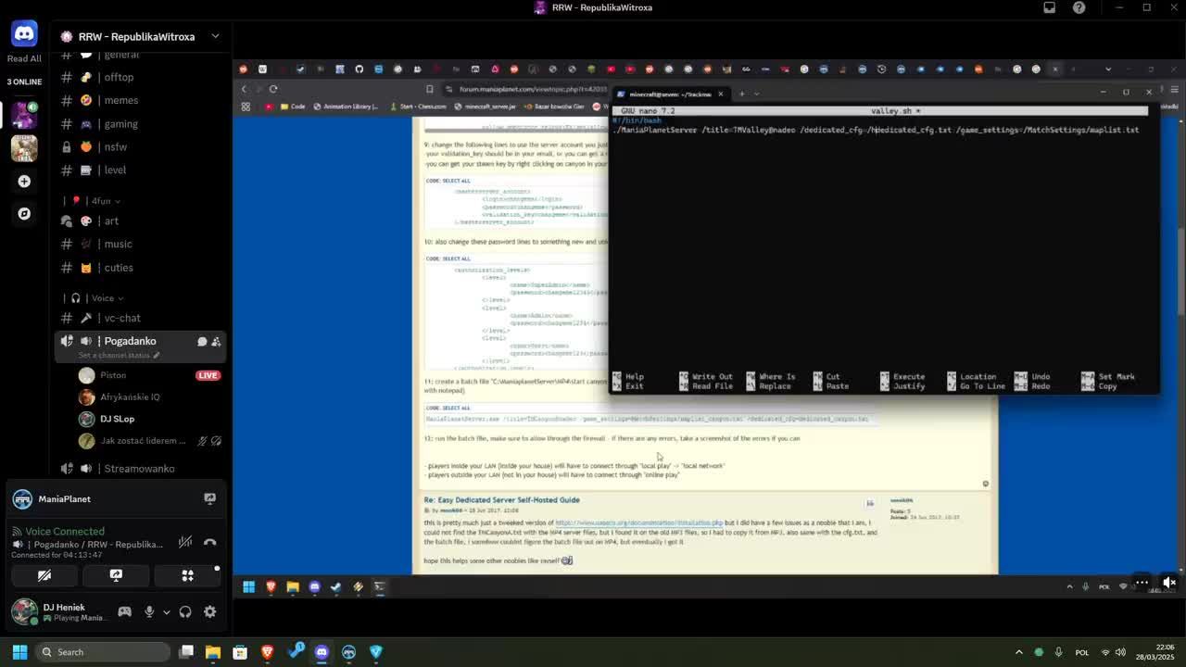Deafen audio with headphones icon
This screenshot has width=1186, height=667.
185,611
